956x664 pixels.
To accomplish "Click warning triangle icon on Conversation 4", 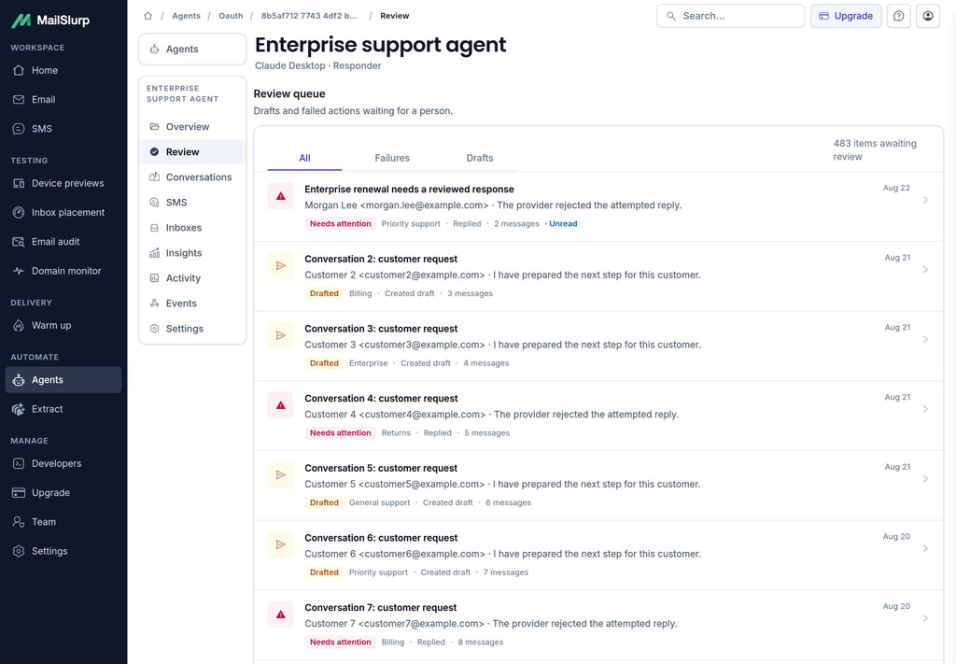I will [280, 405].
